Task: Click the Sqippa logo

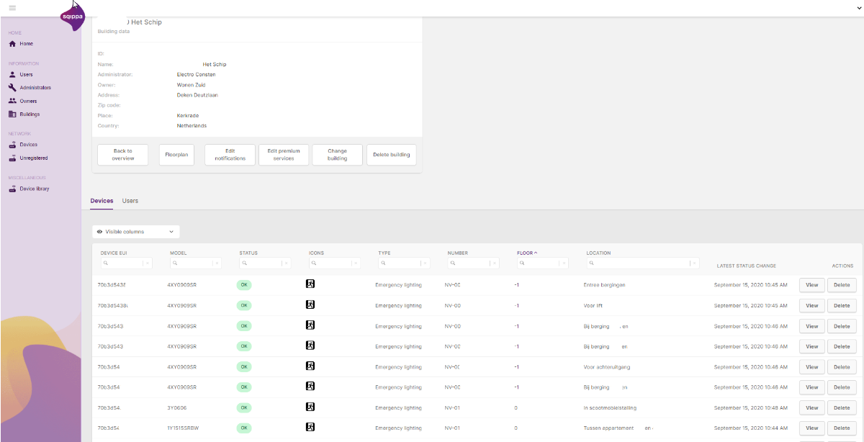Action: [72, 17]
